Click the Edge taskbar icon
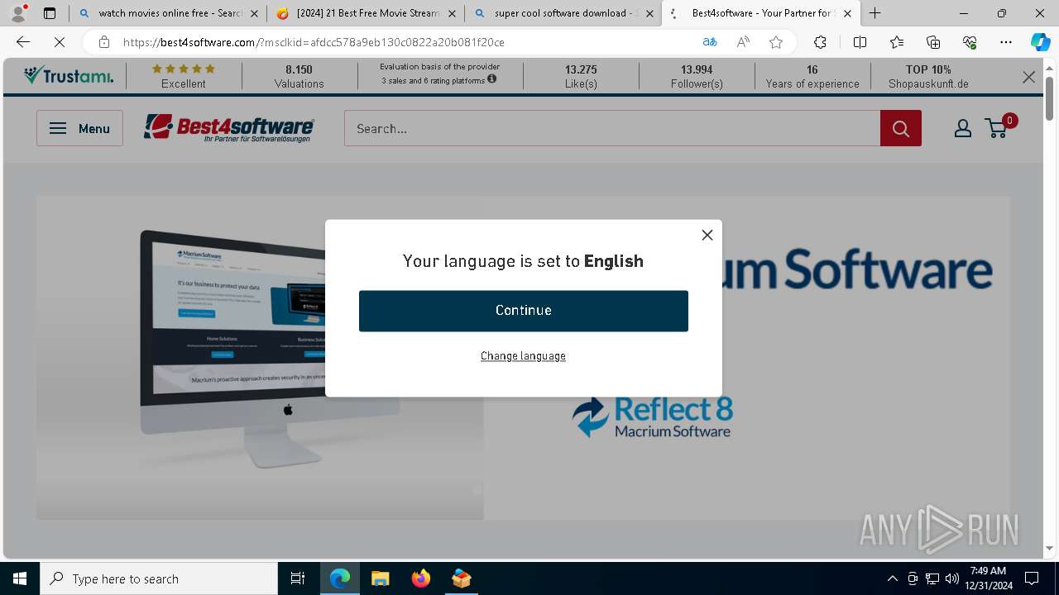1059x595 pixels. [340, 578]
